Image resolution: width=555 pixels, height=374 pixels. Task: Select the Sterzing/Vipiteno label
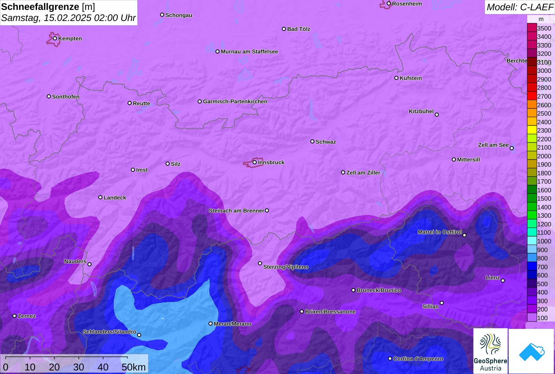coord(286,267)
